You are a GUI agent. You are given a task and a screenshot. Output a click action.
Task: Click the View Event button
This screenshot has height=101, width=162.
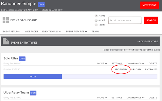point(150,5)
